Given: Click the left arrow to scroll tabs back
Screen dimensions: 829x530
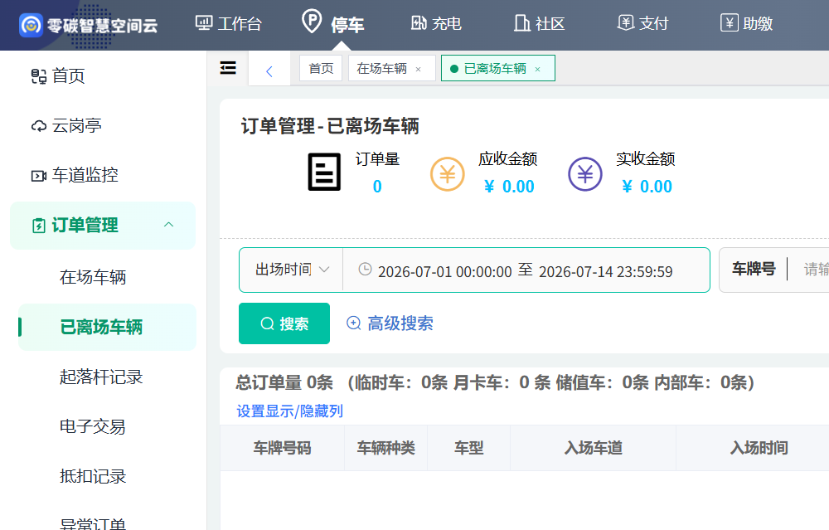Looking at the screenshot, I should 269,71.
